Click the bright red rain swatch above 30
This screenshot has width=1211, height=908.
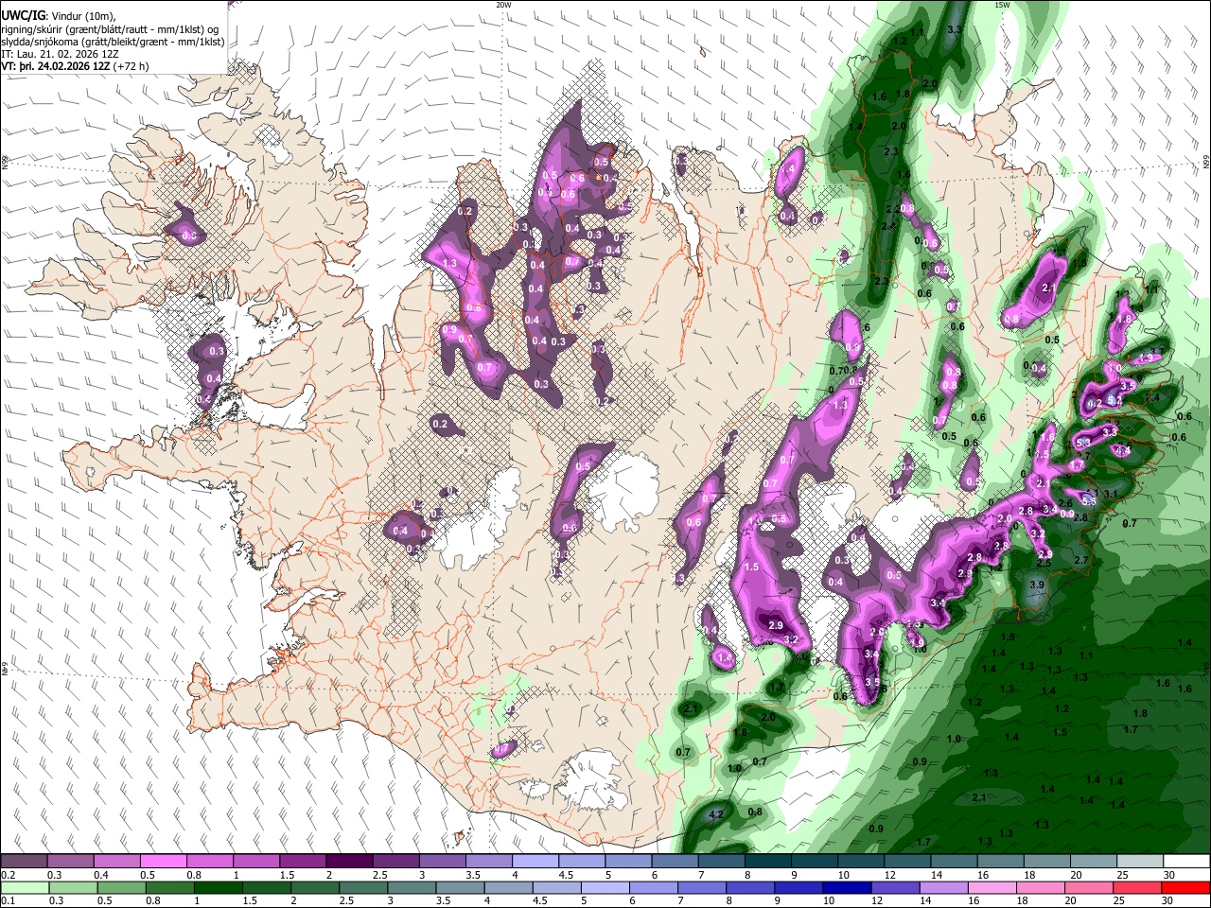click(x=1186, y=888)
